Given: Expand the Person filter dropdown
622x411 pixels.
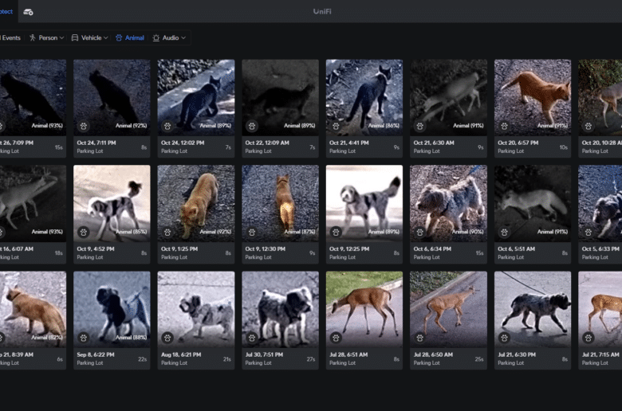Looking at the screenshot, I should [x=46, y=37].
